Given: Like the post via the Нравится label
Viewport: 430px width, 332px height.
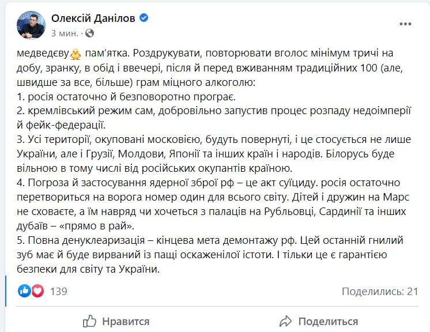Looking at the screenshot, I should tap(126, 321).
